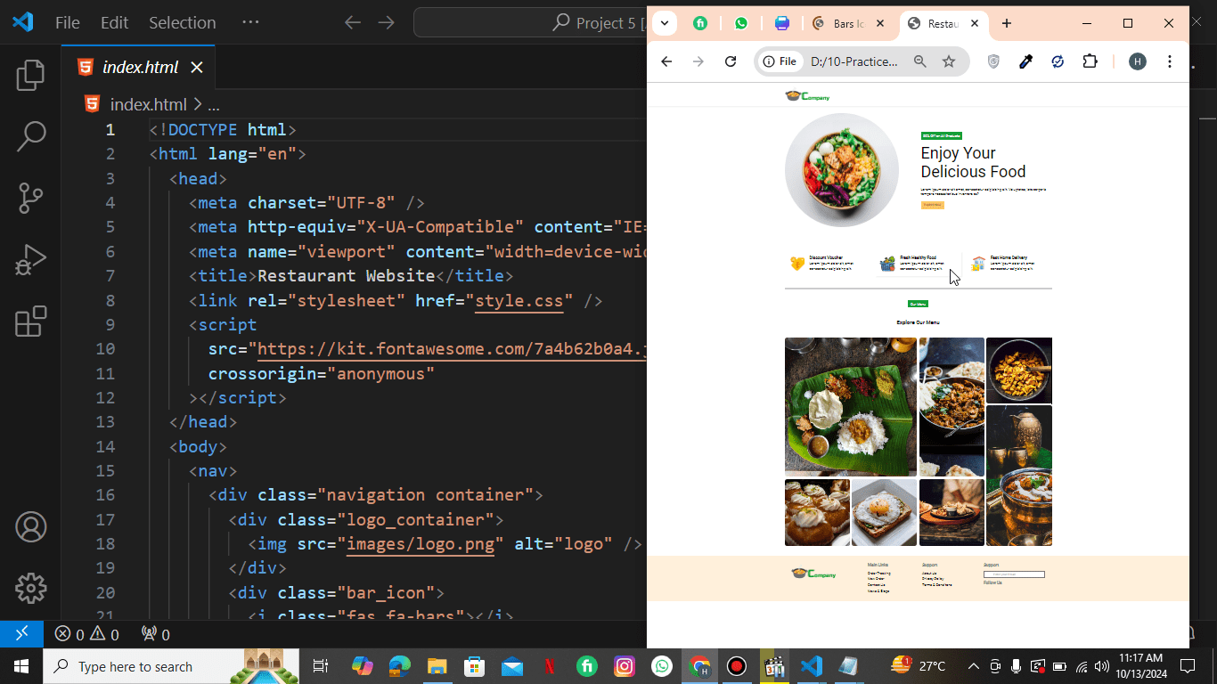The width and height of the screenshot is (1217, 684).
Task: Click the color picker eyedropper extension in Chrome
Action: click(1025, 61)
